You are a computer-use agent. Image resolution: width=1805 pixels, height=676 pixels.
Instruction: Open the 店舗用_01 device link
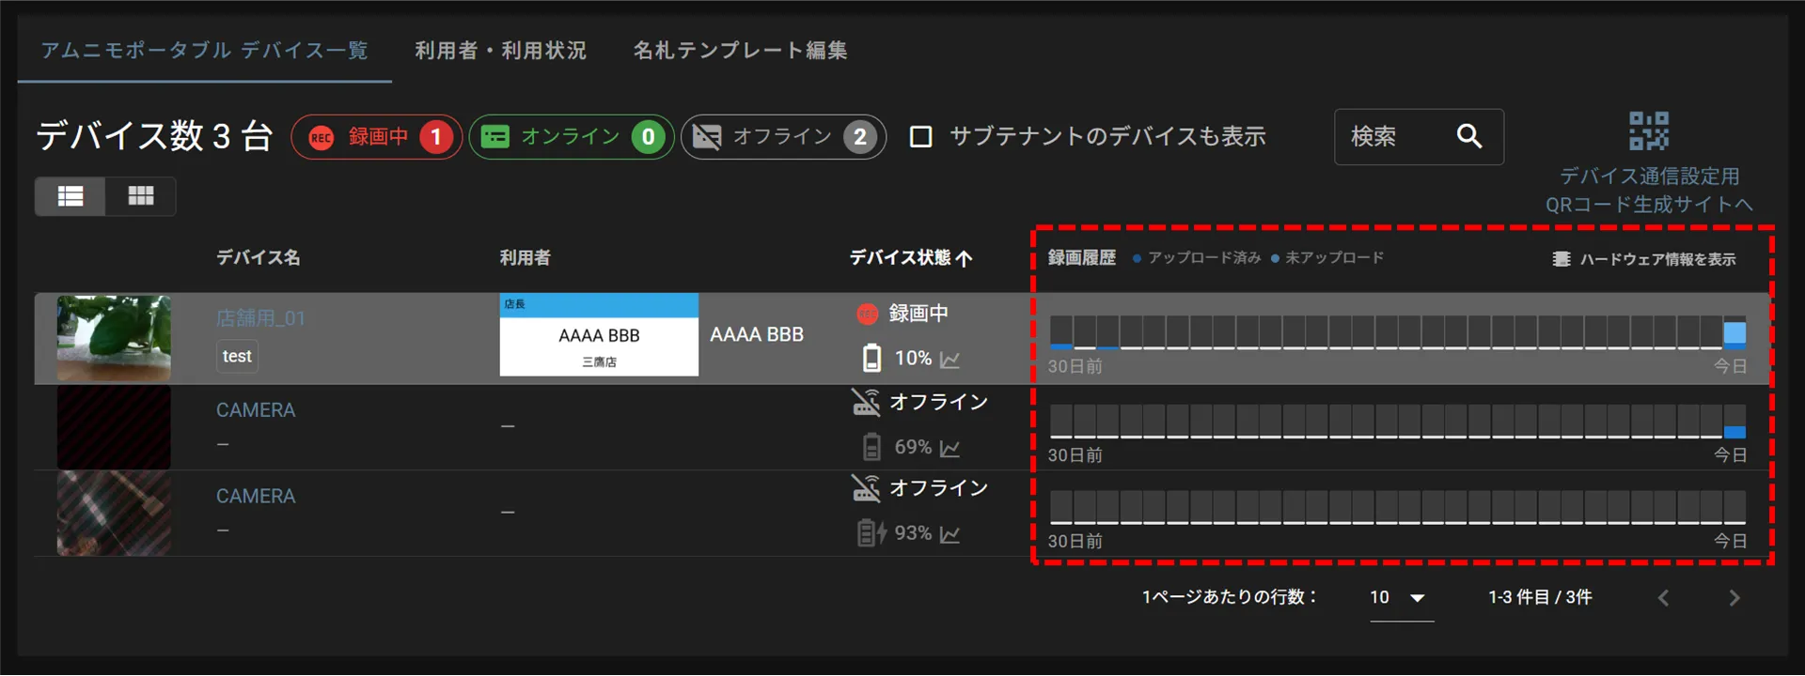(260, 318)
